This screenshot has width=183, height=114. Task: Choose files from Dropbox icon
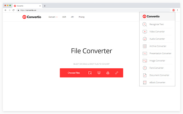pos(99,73)
